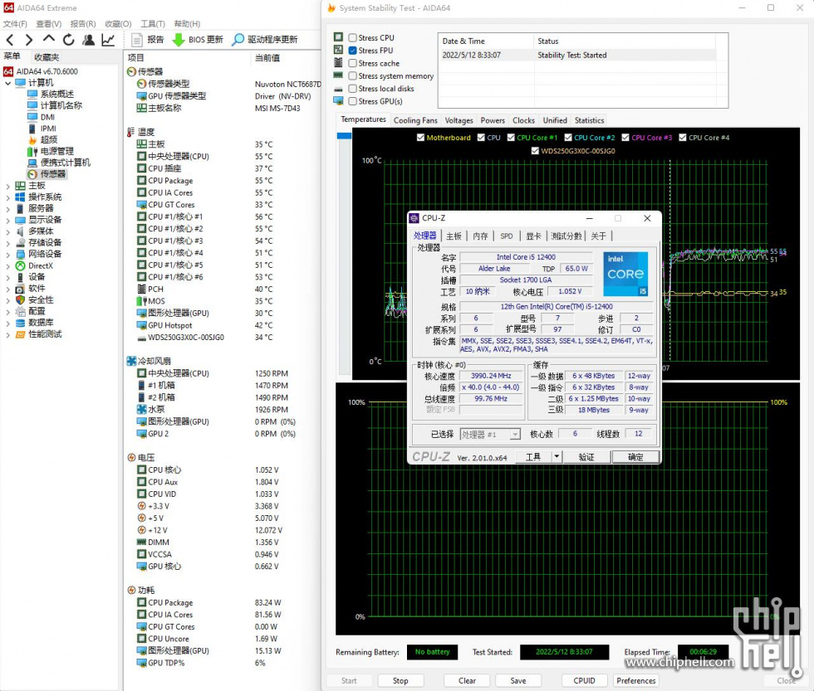Open the 工具 dropdown arrow in CPU-Z
This screenshot has width=814, height=691.
click(x=556, y=456)
